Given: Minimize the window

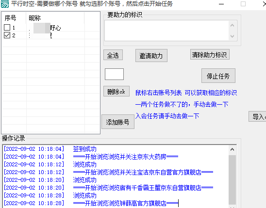Looking at the screenshot, I should coord(221,4).
